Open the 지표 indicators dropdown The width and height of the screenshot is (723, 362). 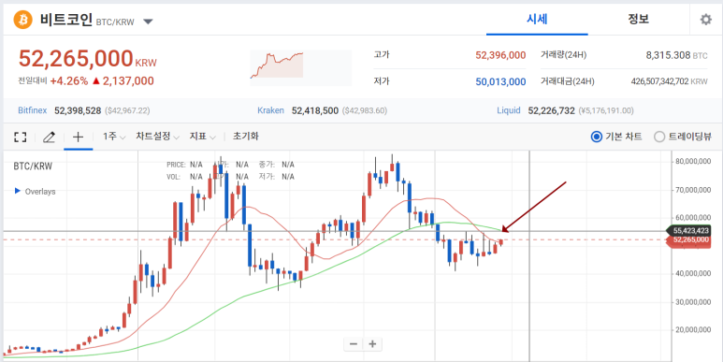[x=202, y=137]
